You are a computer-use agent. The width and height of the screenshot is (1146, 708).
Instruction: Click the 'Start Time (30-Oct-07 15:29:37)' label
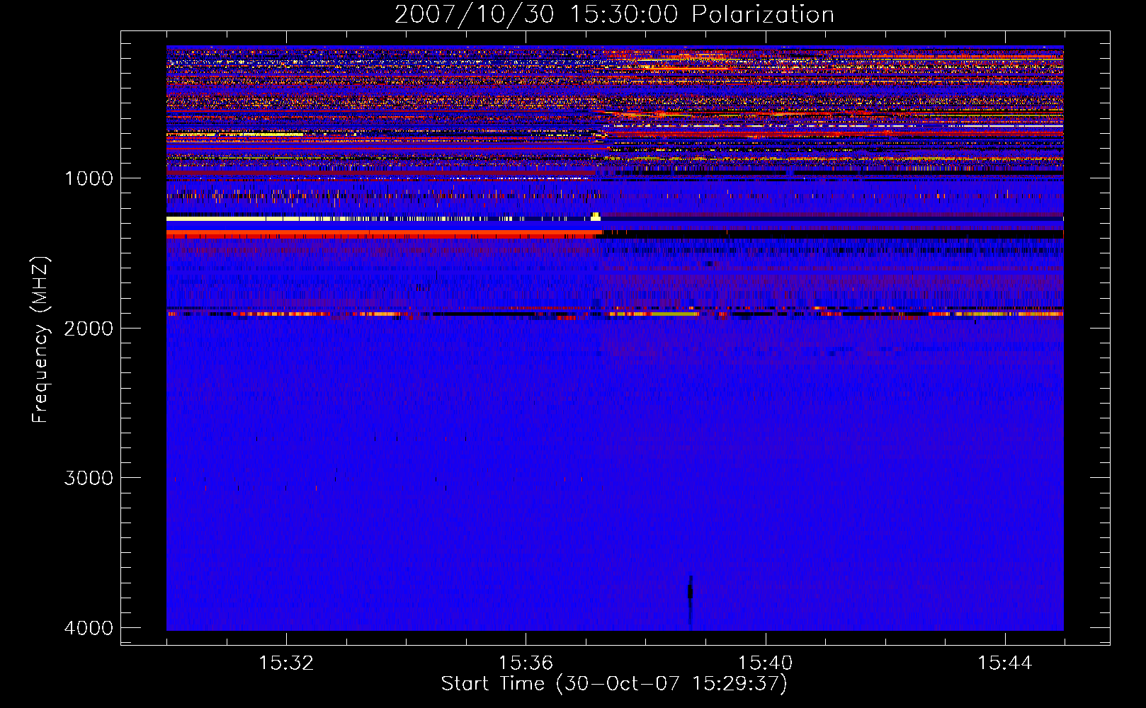pos(614,684)
